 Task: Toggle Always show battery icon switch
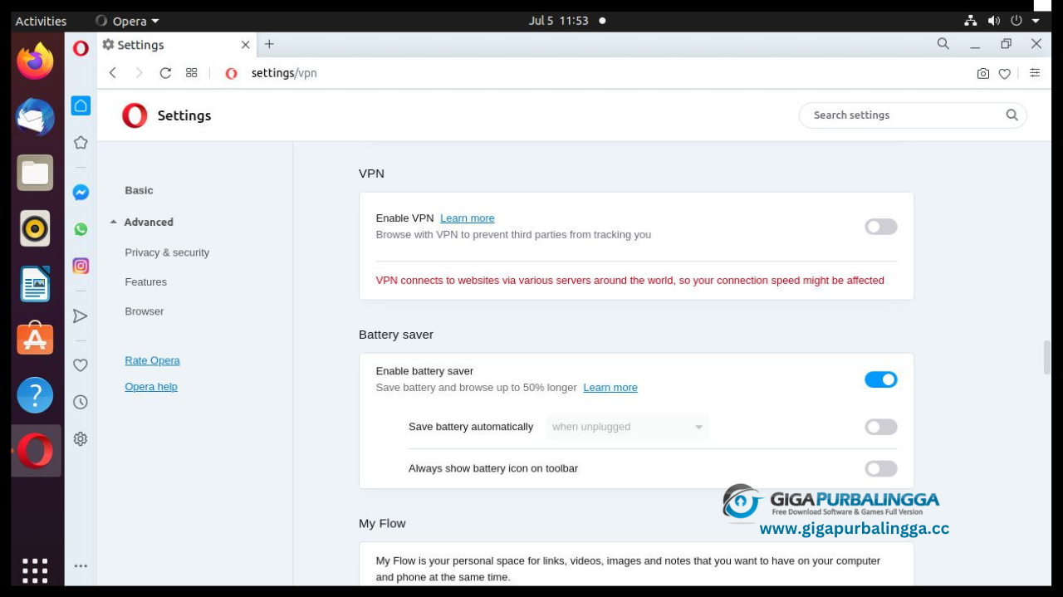tap(881, 468)
